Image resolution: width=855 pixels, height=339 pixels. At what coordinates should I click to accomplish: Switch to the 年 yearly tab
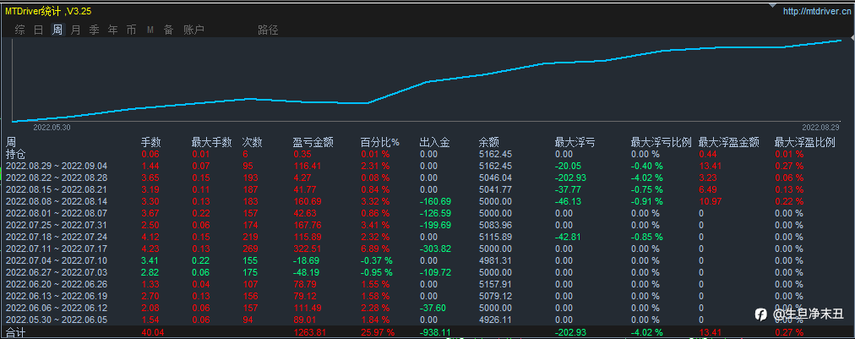(113, 30)
